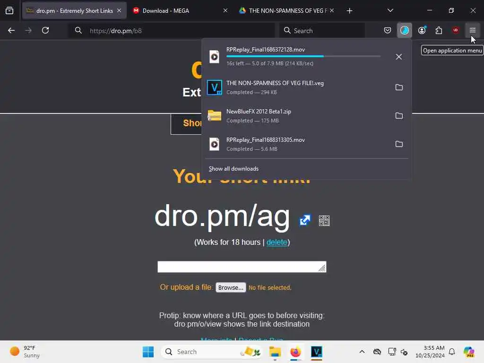The height and width of the screenshot is (363, 484).
Task: Click the Browse... file upload button
Action: point(231,287)
